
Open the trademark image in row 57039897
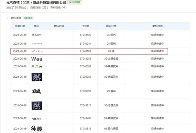click(x=36, y=91)
